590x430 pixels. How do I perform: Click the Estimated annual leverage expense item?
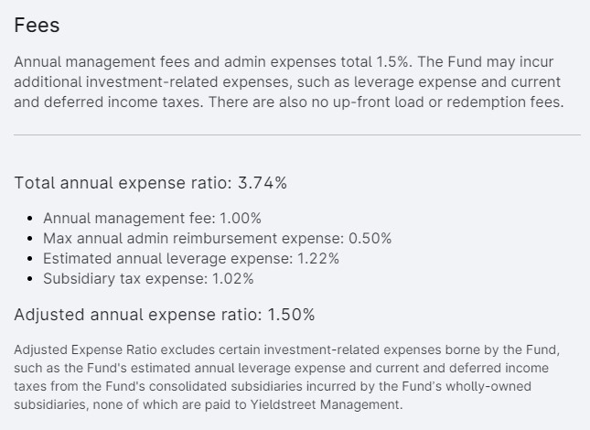pyautogui.click(x=191, y=259)
